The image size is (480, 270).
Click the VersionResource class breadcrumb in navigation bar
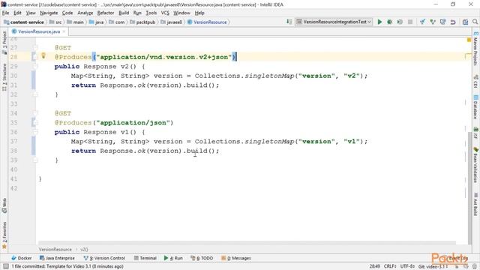207,22
